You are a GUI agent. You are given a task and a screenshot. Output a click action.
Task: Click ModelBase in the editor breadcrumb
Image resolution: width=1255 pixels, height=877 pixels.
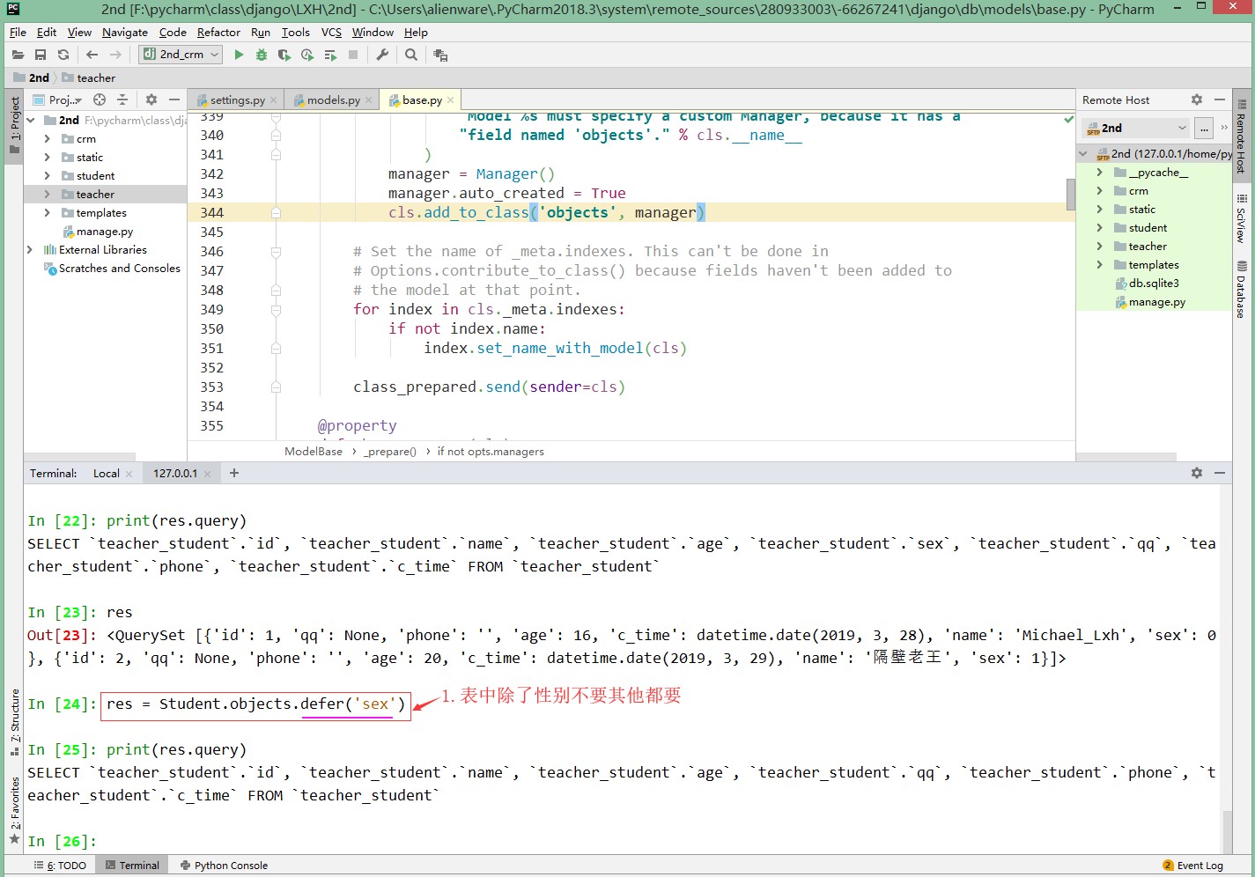(x=314, y=452)
